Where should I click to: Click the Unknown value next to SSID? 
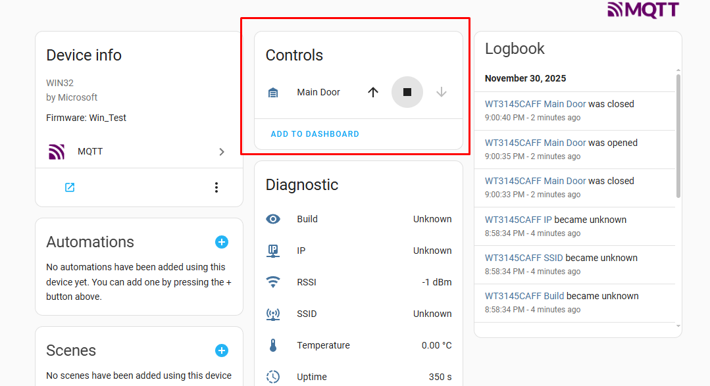tap(432, 314)
